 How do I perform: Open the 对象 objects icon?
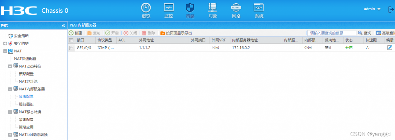click(213, 7)
